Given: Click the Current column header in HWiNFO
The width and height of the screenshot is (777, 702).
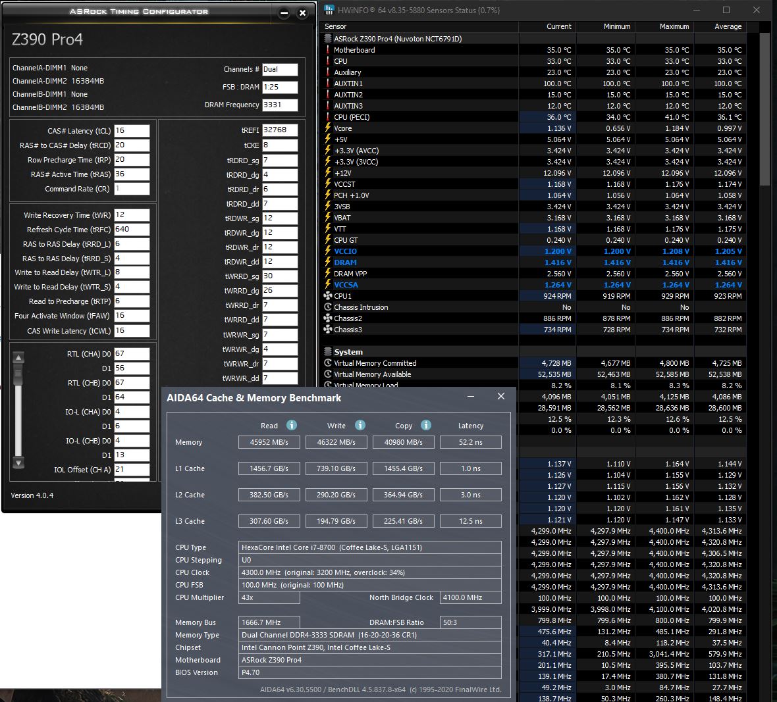Looking at the screenshot, I should pos(547,26).
